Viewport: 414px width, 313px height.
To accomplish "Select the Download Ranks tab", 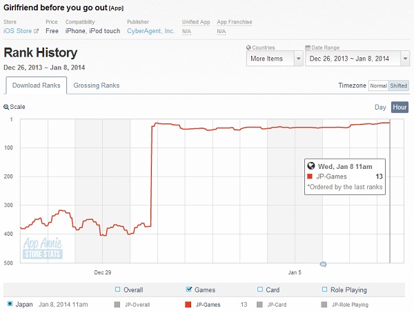I will pyautogui.click(x=36, y=85).
